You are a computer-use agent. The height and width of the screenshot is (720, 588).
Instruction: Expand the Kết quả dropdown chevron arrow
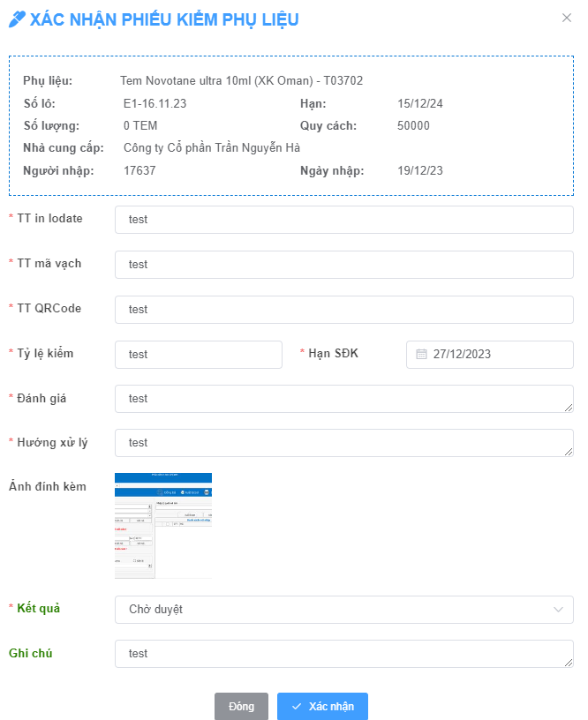(x=558, y=609)
